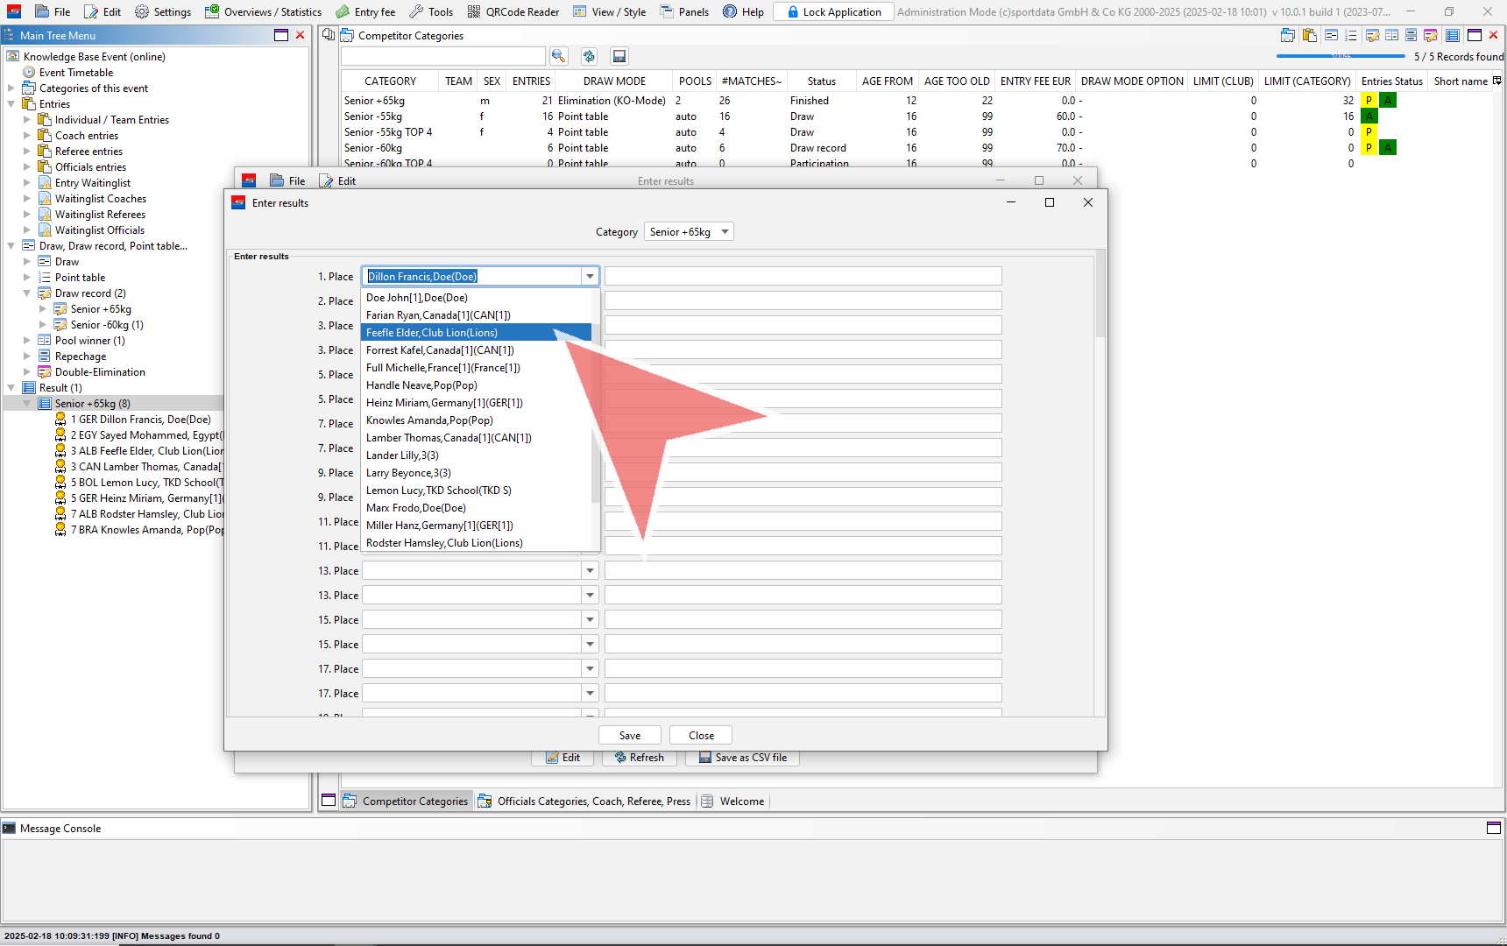Viewport: 1507px width, 946px height.
Task: Click Save in the Enter results dialog
Action: (x=629, y=736)
